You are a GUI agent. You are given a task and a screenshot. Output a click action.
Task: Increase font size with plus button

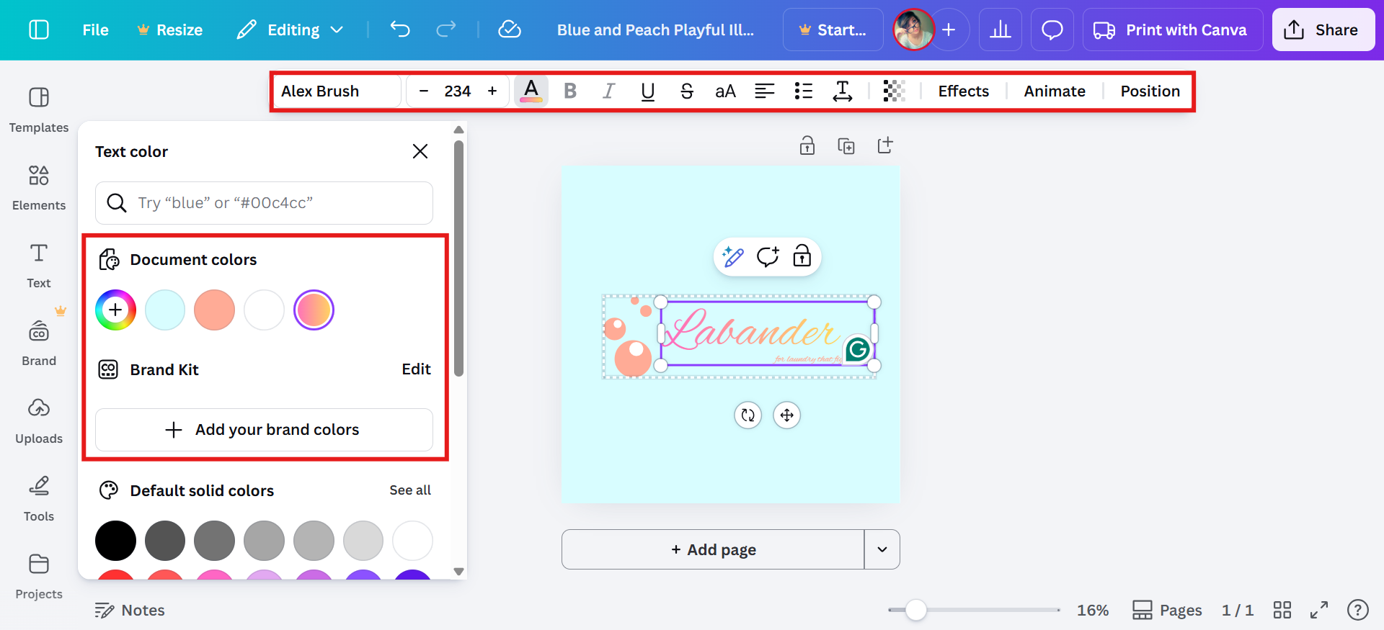(492, 91)
